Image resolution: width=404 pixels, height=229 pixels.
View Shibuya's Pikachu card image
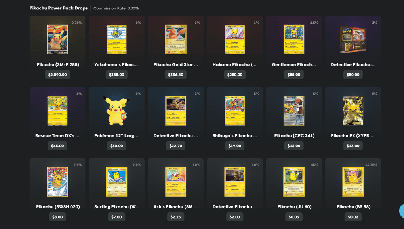tap(235, 111)
